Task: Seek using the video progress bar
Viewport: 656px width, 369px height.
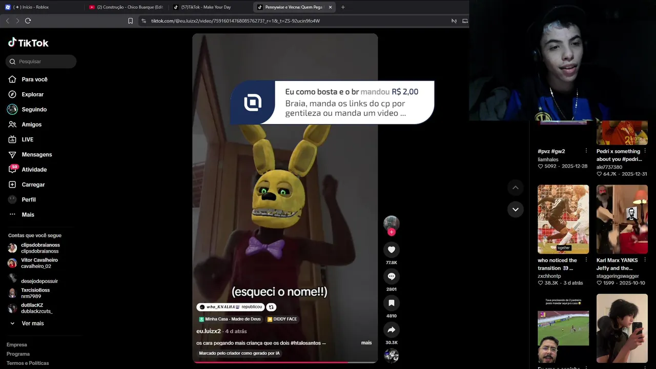Action: [285, 362]
